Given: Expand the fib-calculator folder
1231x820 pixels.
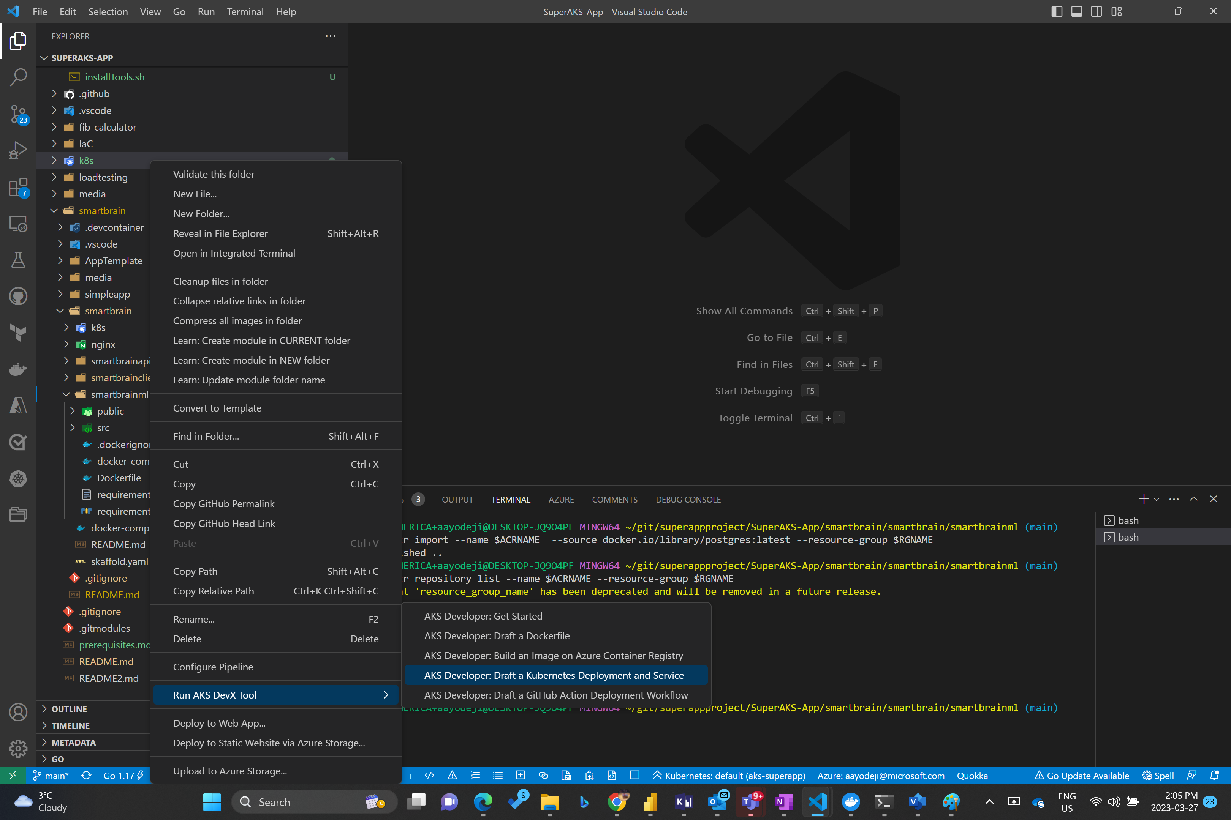Looking at the screenshot, I should [107, 127].
